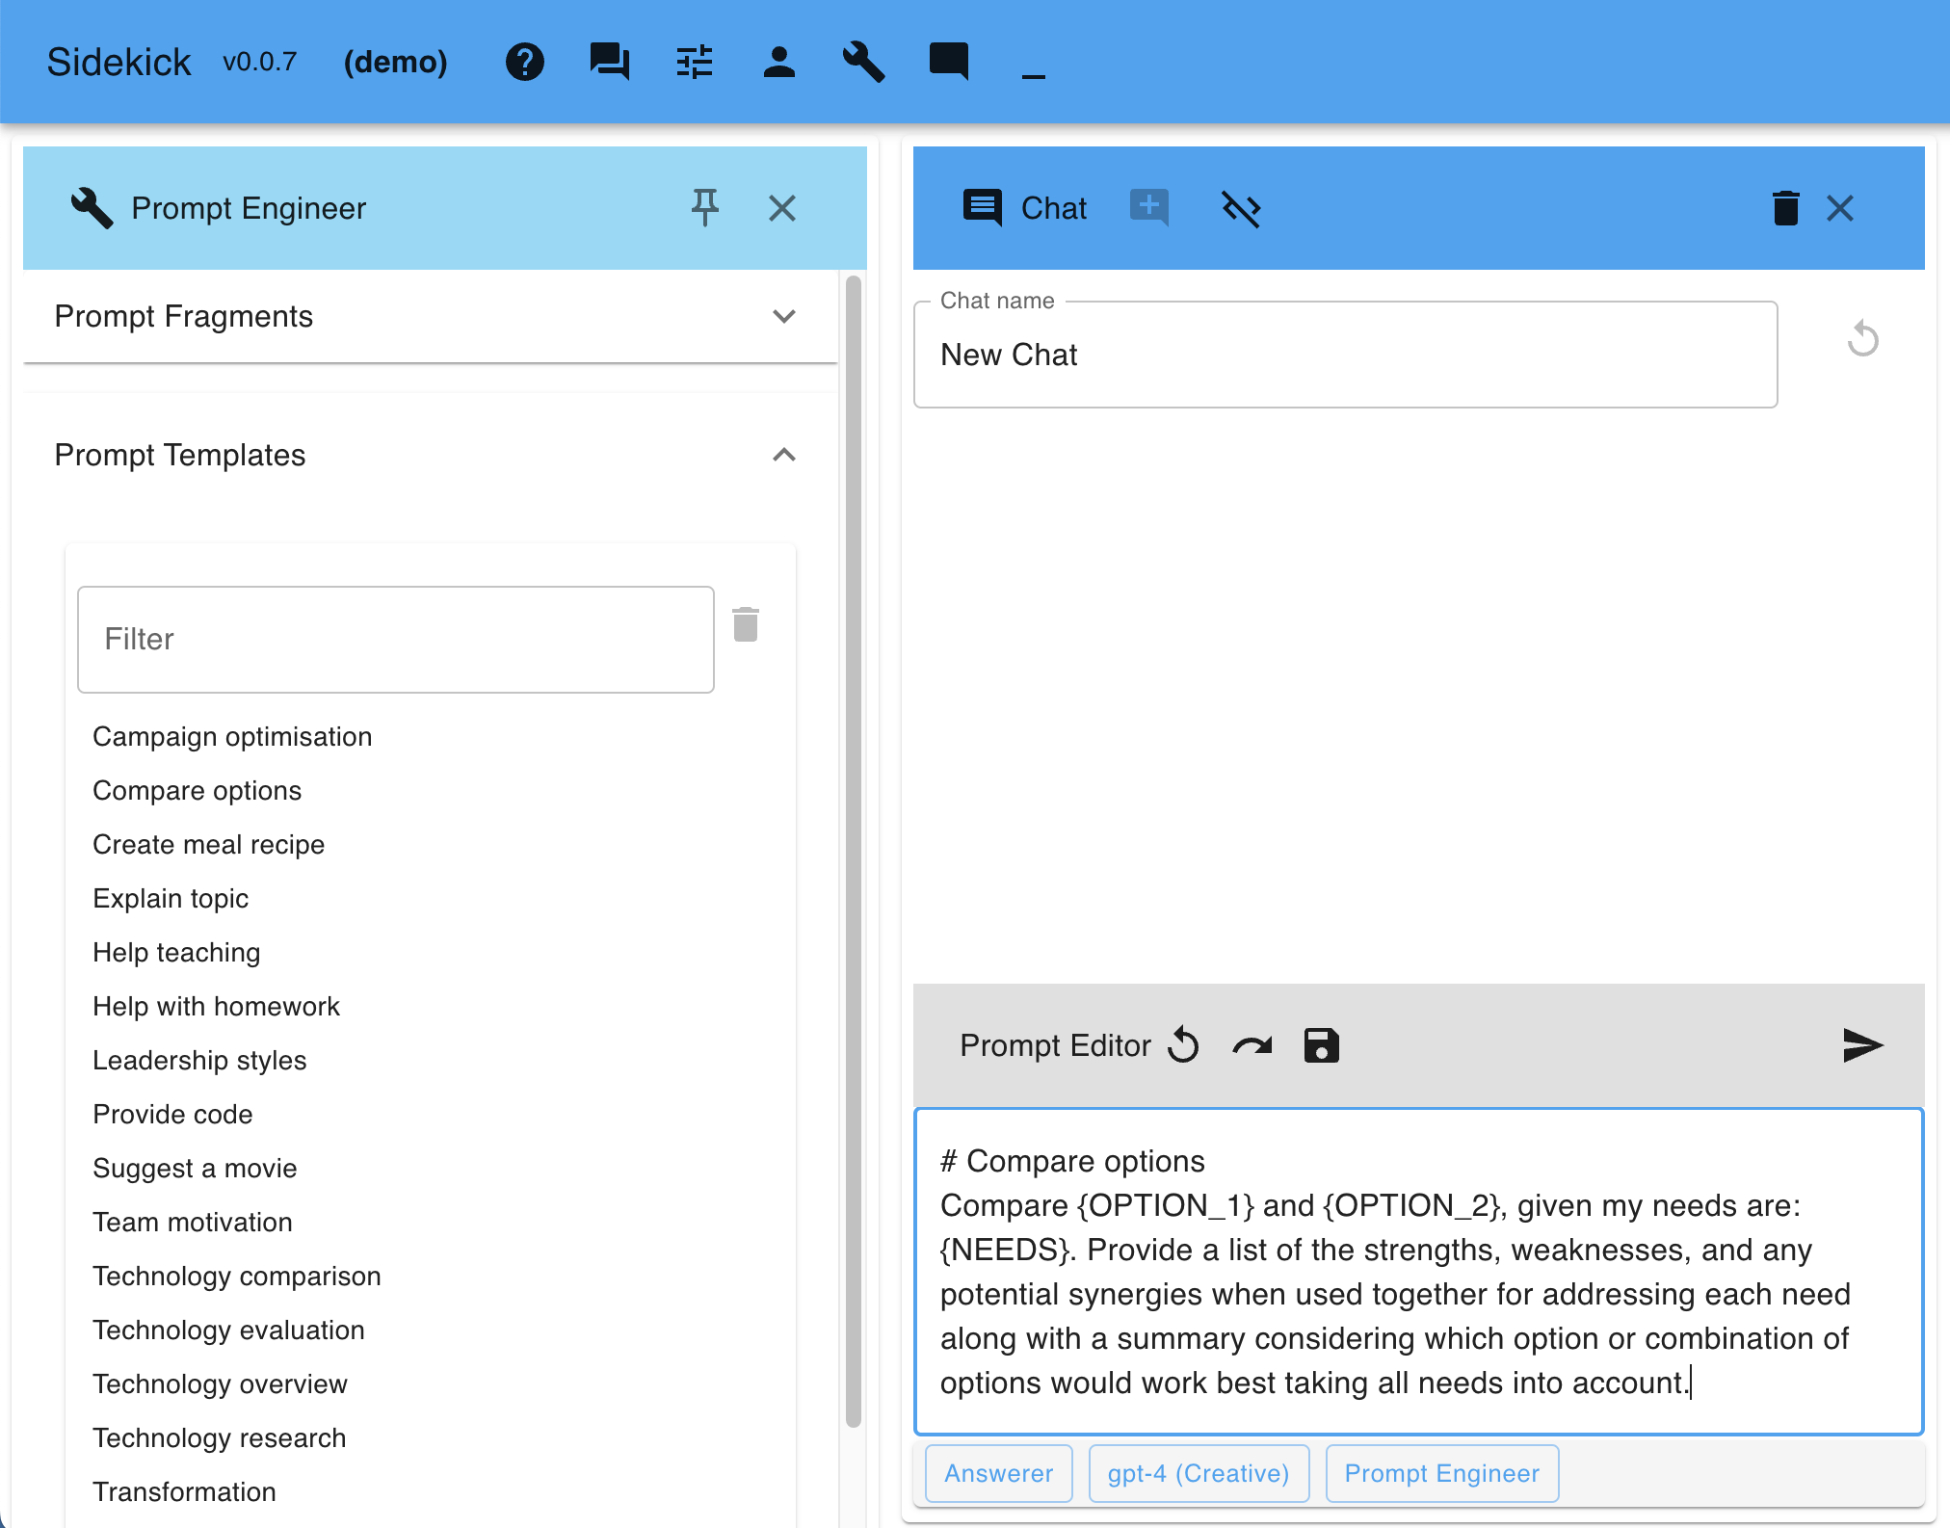This screenshot has height=1528, width=1950.
Task: Click the Answerer persona button
Action: point(998,1473)
